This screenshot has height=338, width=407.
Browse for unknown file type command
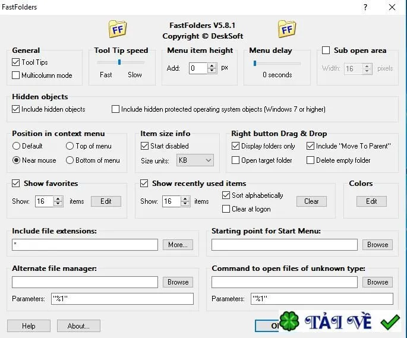(378, 282)
